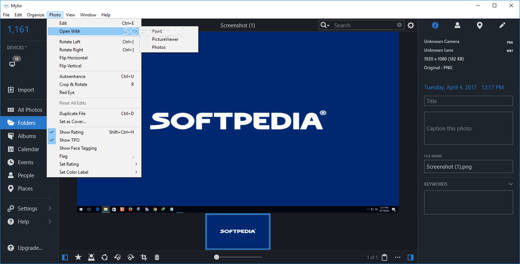This screenshot has width=520, height=264.
Task: Click the star rating icon in bottom toolbar
Action: (78, 257)
